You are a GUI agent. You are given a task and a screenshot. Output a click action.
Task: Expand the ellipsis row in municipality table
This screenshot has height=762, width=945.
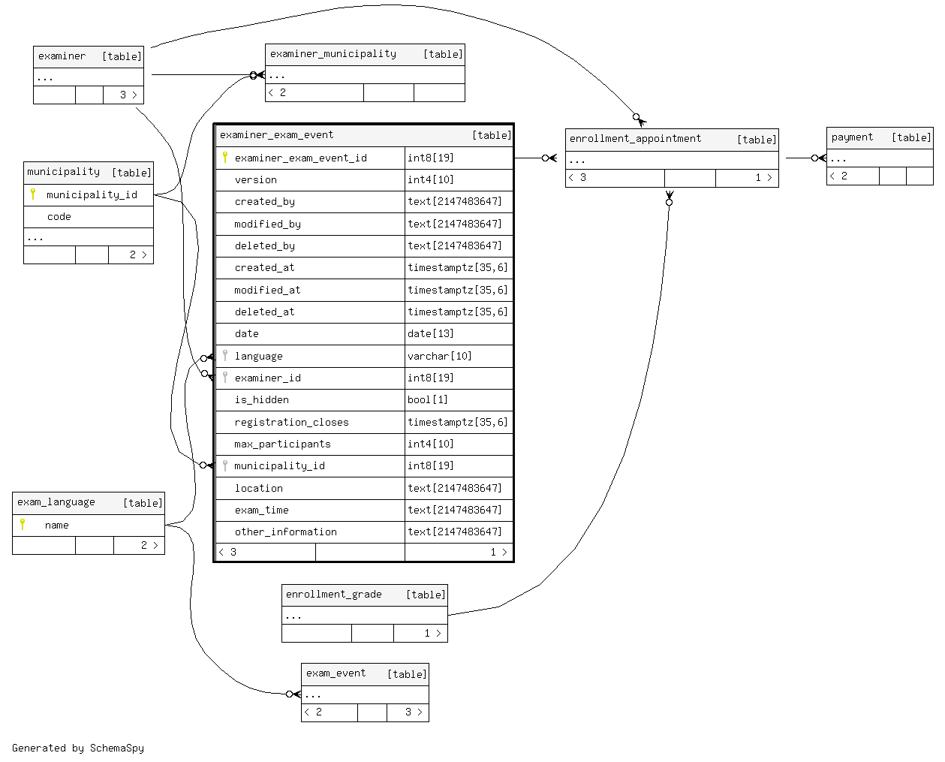coord(89,237)
